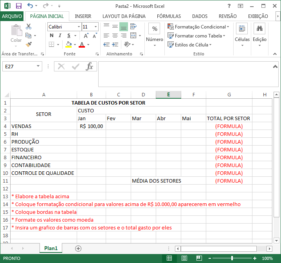
Task: Open the Calibri font name dropdown
Action: (x=79, y=27)
